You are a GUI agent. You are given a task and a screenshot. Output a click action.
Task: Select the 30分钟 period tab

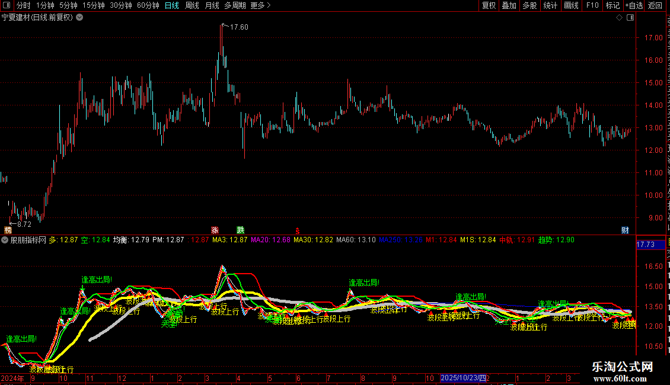click(121, 5)
